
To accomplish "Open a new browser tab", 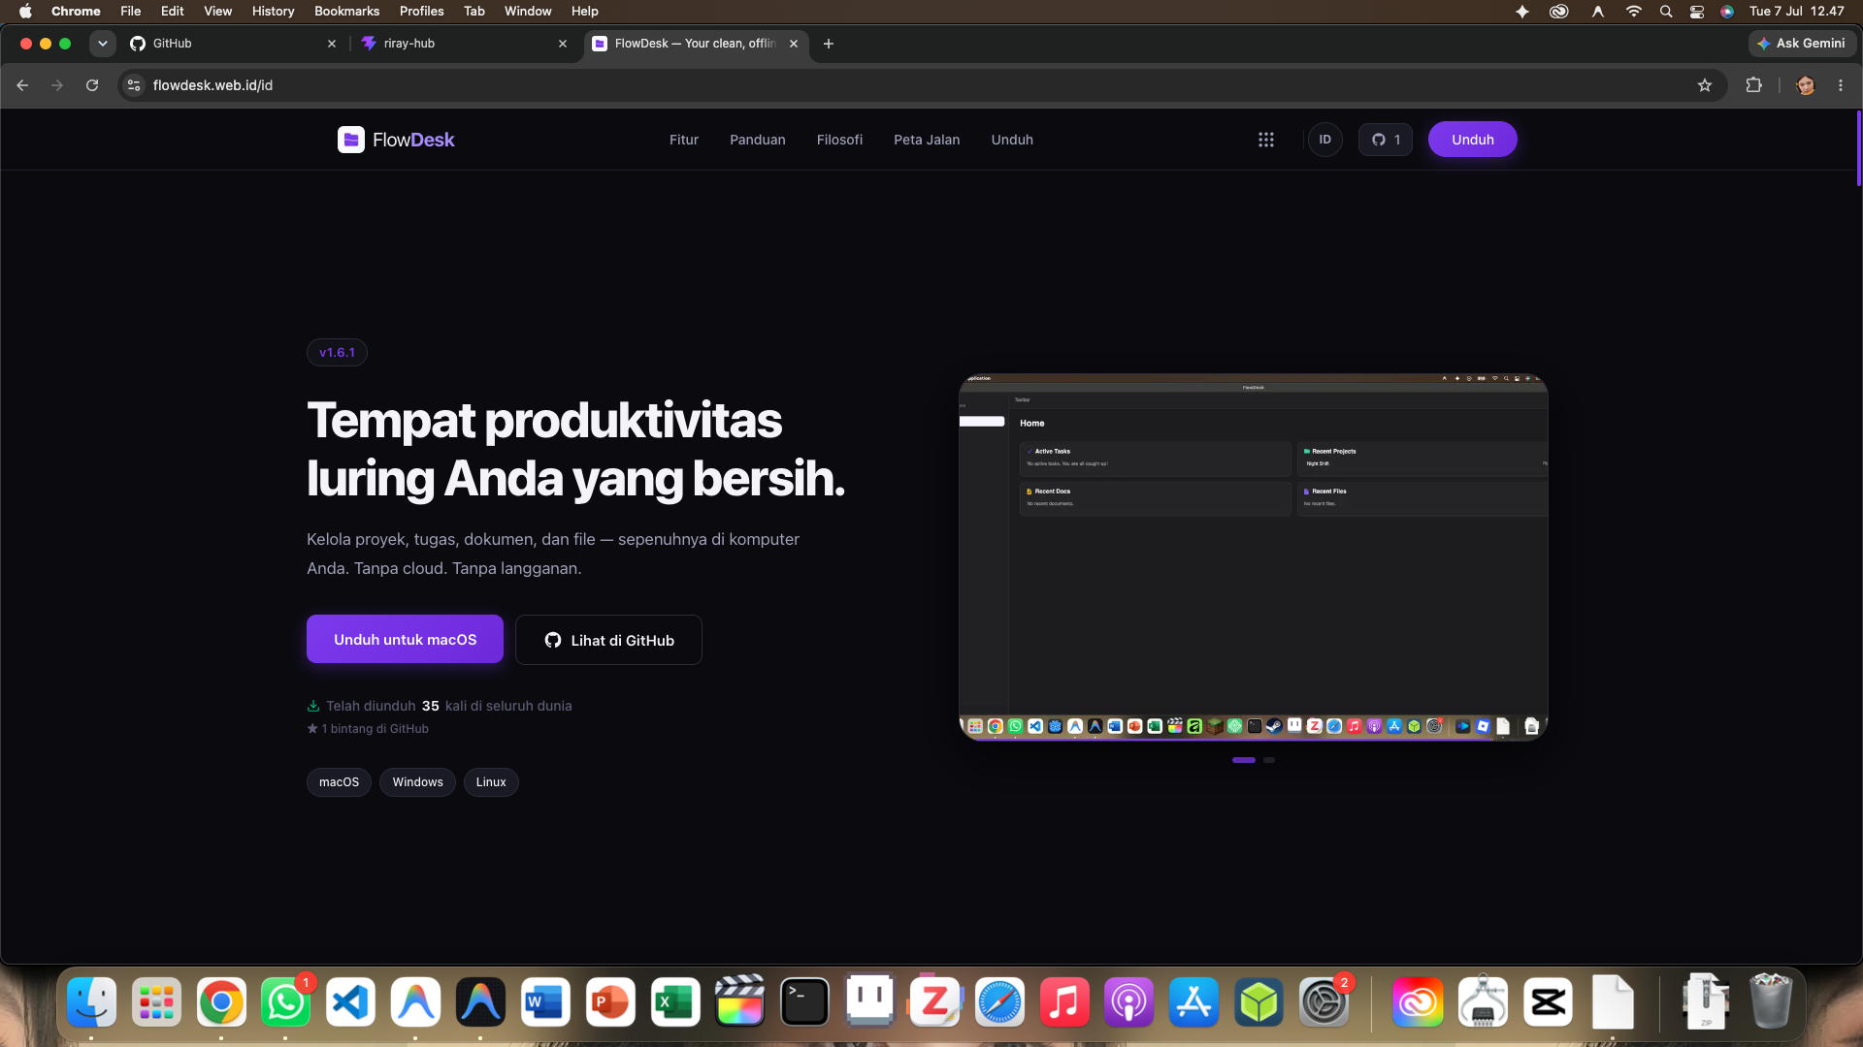I will click(829, 44).
